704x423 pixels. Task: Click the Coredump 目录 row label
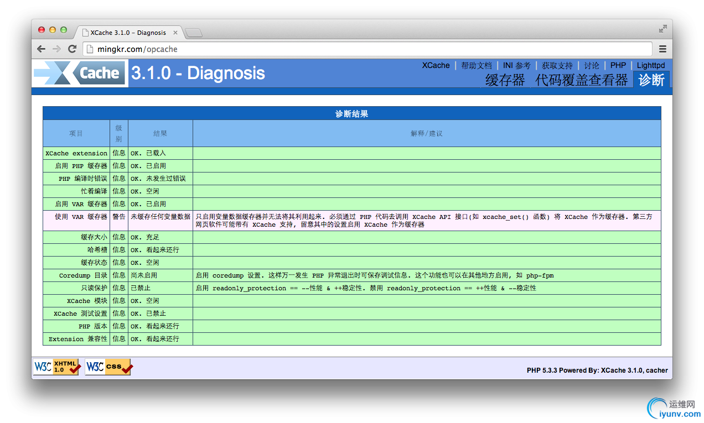pos(76,275)
